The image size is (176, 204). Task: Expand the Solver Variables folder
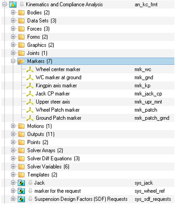13,167
